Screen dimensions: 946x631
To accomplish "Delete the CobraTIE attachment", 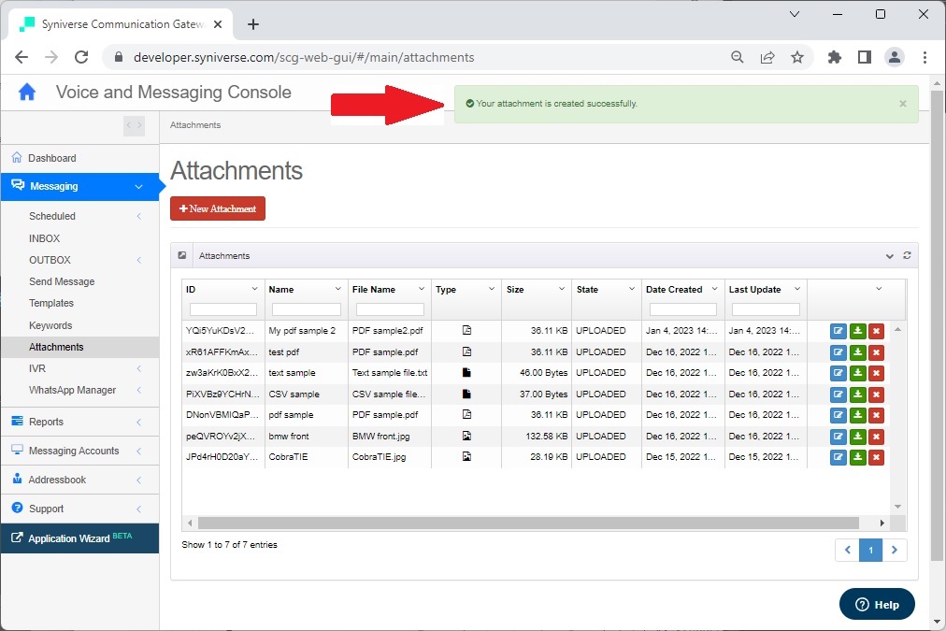I will coord(877,457).
